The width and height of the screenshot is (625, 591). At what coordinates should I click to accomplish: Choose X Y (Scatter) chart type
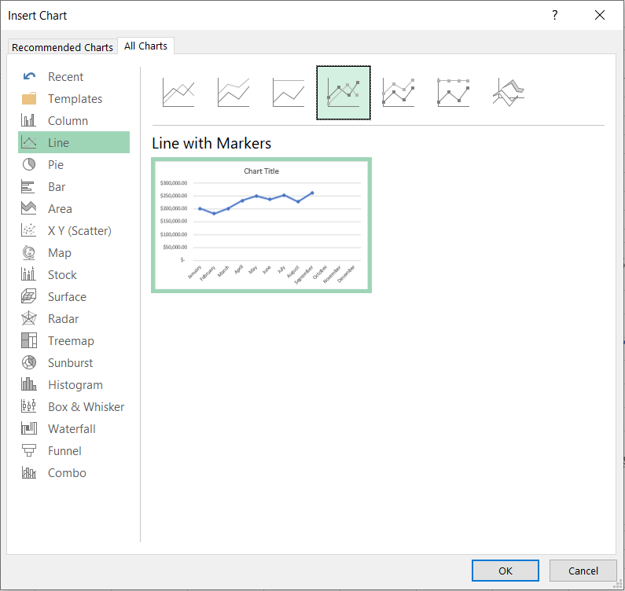[x=79, y=231]
